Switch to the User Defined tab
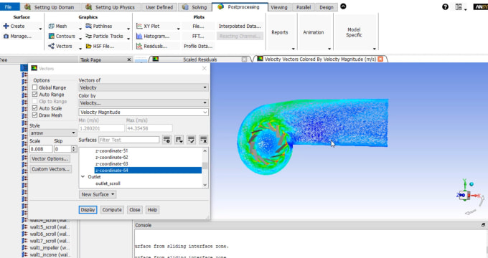This screenshot has width=488, height=258. [x=159, y=7]
